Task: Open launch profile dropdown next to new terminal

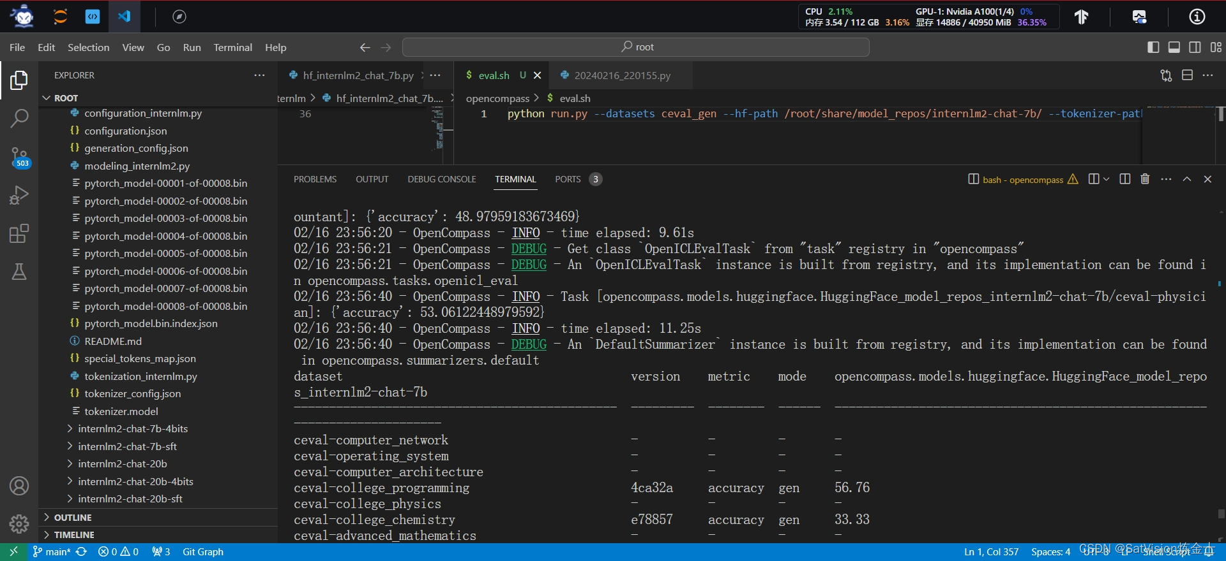Action: (x=1107, y=179)
